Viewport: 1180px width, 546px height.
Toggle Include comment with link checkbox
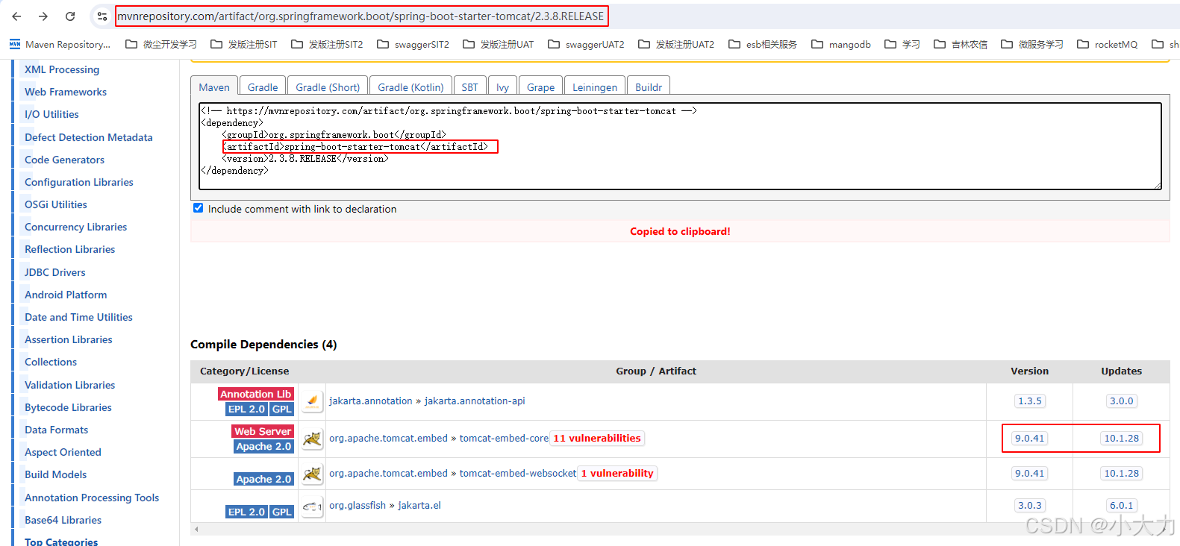pyautogui.click(x=198, y=208)
